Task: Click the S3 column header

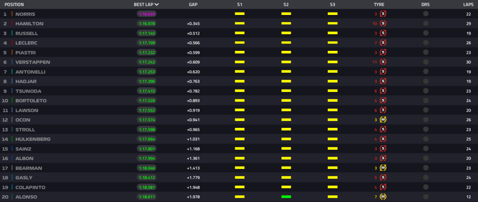Action: [332, 5]
